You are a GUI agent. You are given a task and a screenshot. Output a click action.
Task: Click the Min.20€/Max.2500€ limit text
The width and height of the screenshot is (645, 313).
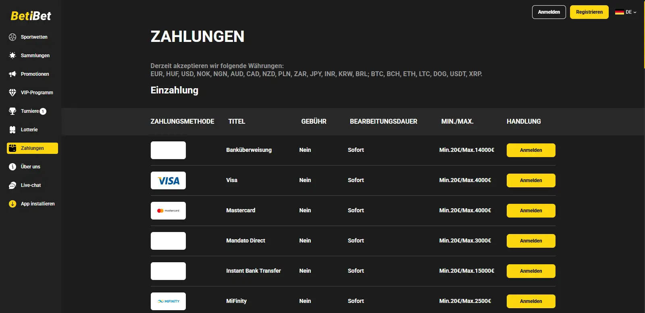pyautogui.click(x=465, y=301)
